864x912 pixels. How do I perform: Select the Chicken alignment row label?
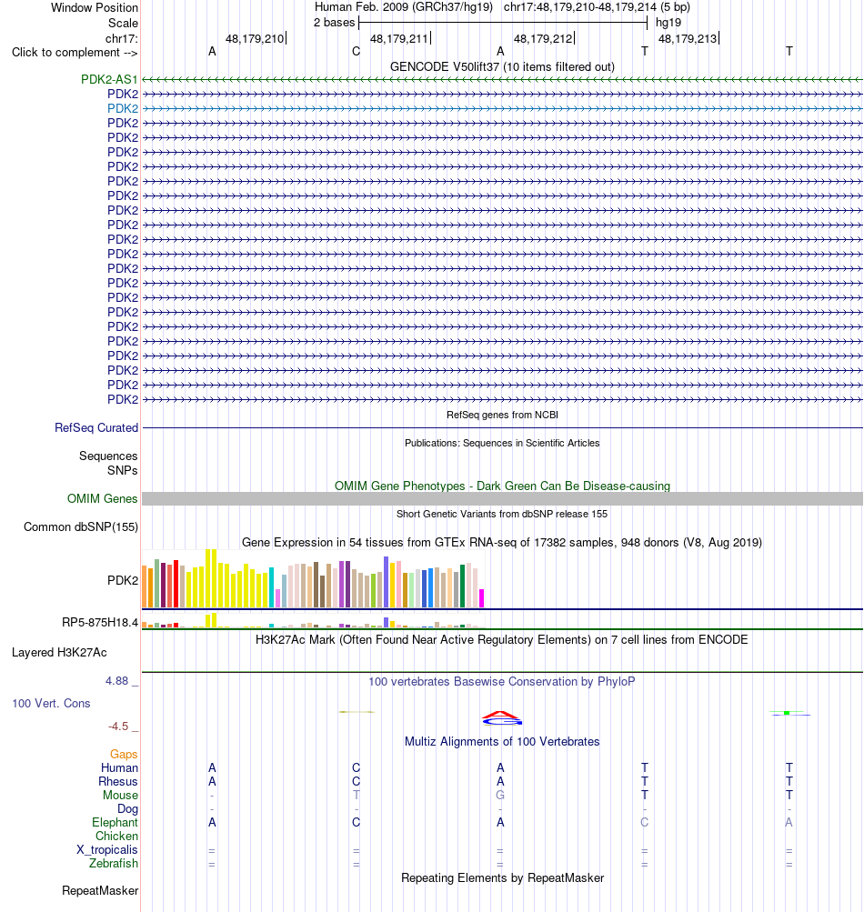click(117, 836)
